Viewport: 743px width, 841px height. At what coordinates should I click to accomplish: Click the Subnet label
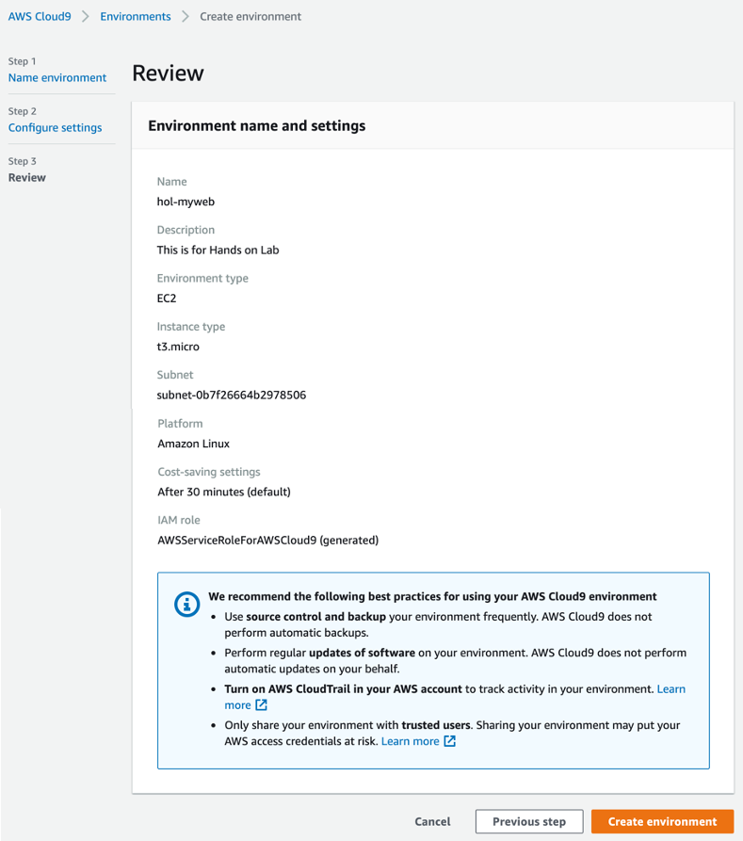[x=175, y=375]
